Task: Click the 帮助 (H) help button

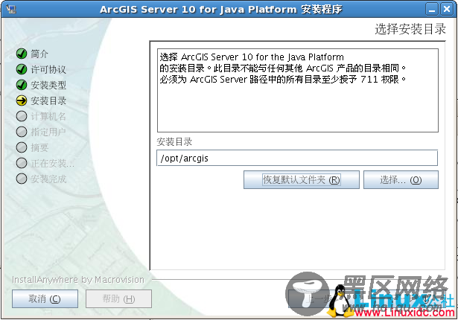Action: 118,298
